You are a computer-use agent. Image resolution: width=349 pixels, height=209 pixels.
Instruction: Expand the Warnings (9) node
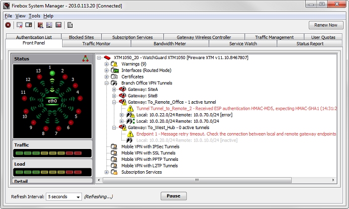point(106,64)
